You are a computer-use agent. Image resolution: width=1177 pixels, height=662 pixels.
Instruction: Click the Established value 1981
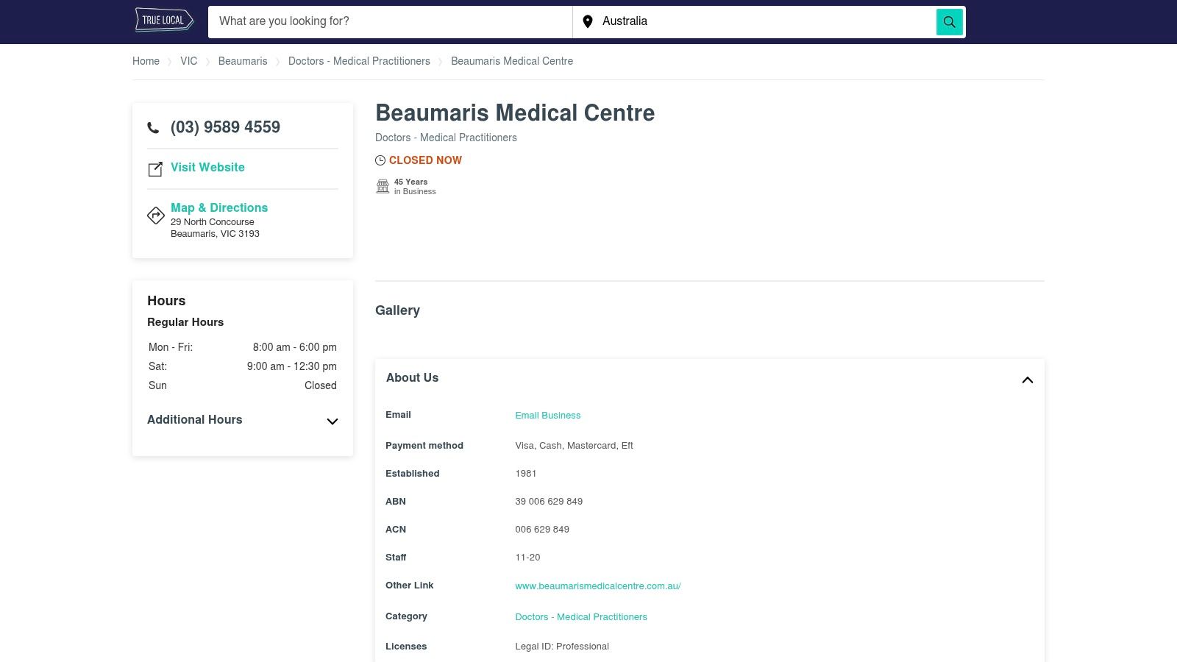pyautogui.click(x=526, y=474)
